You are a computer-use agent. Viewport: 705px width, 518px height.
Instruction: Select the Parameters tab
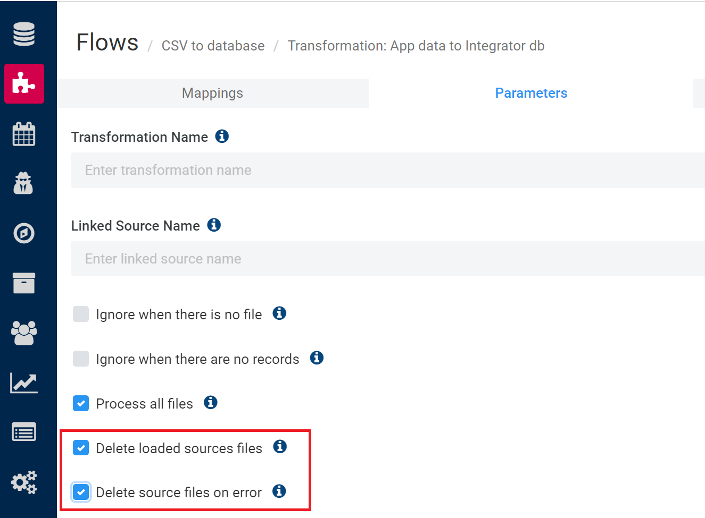tap(530, 93)
